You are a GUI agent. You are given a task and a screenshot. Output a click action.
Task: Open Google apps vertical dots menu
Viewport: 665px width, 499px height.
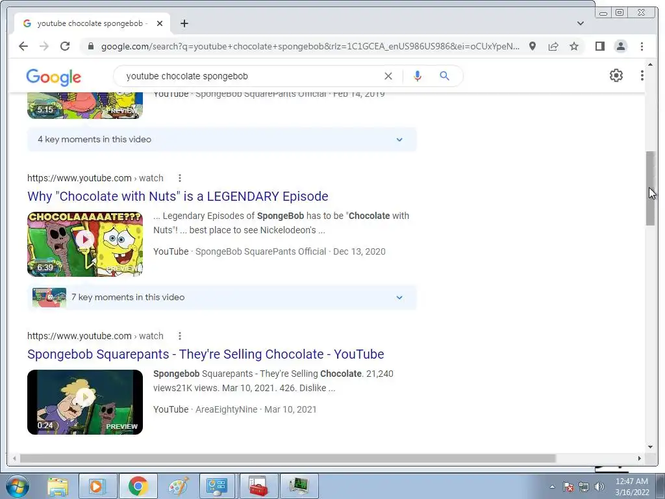642,75
